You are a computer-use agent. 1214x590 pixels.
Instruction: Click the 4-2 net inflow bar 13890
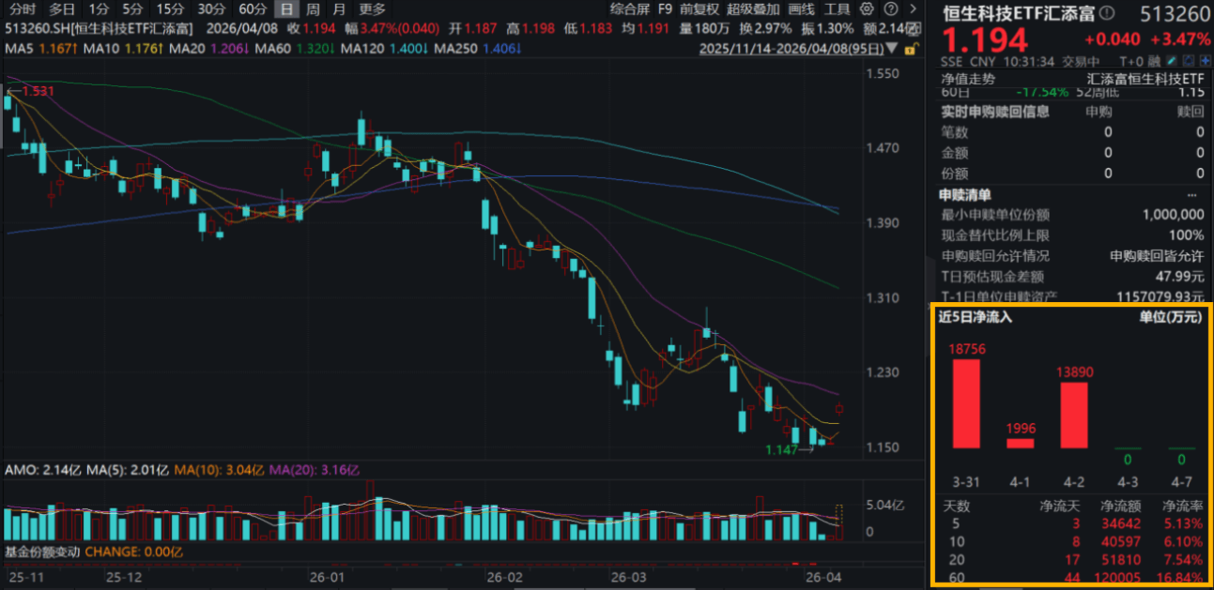tap(1074, 415)
